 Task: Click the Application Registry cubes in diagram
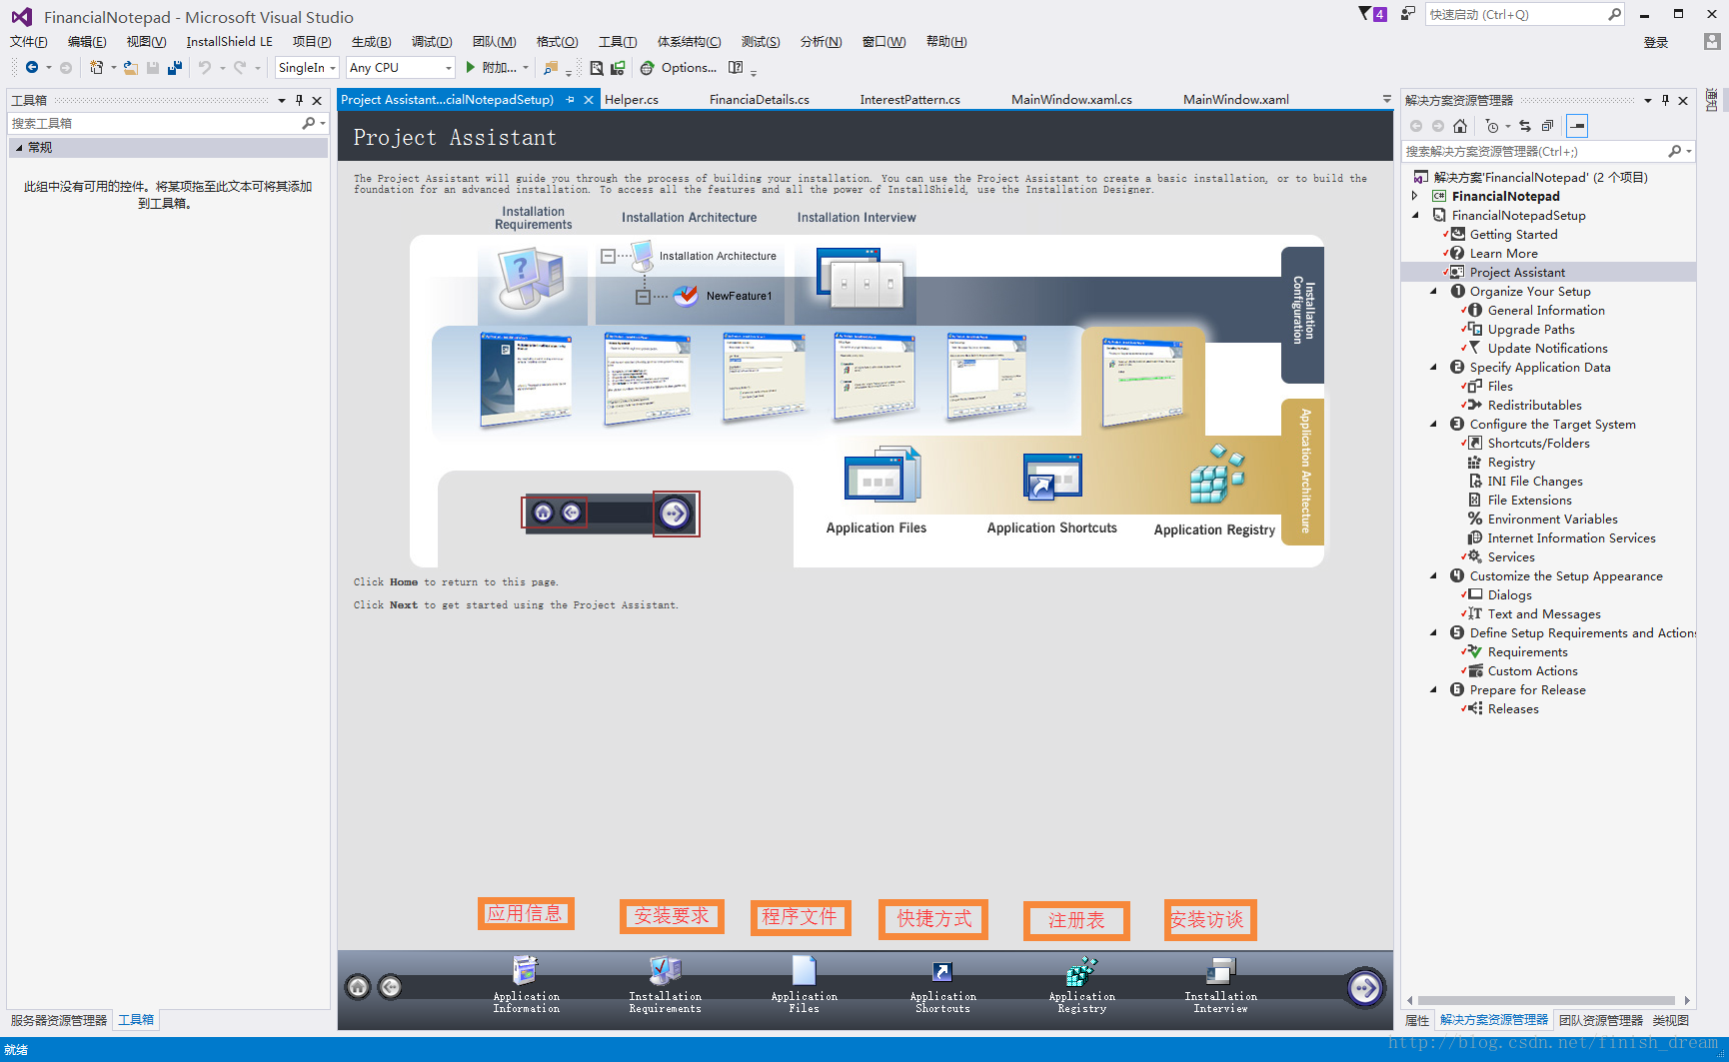pos(1216,476)
